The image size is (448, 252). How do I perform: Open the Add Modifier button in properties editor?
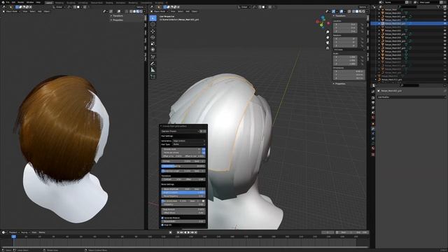[x=412, y=97]
